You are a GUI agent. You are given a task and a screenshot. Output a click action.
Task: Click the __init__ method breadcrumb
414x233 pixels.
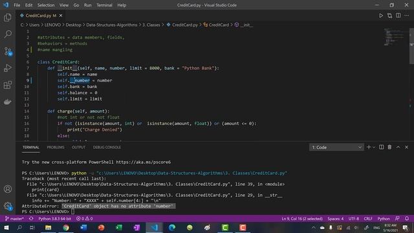244,25
